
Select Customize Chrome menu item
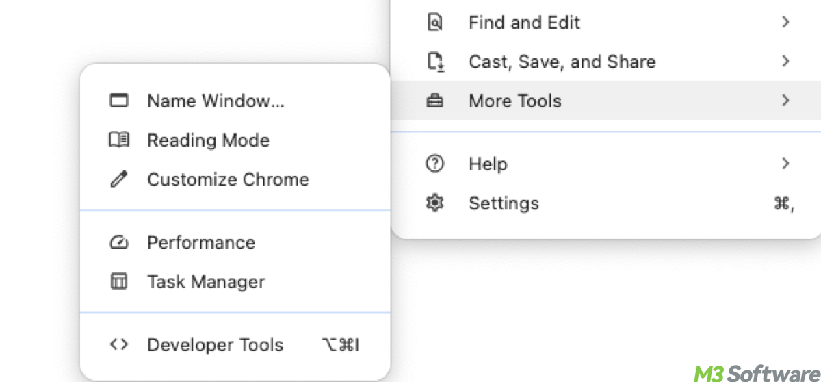pos(235,179)
